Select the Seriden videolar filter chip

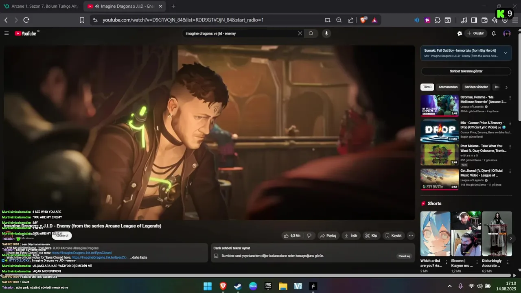[x=476, y=87]
